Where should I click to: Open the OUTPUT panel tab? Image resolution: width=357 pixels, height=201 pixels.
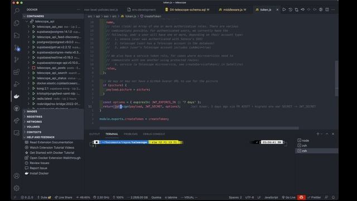pyautogui.click(x=94, y=134)
